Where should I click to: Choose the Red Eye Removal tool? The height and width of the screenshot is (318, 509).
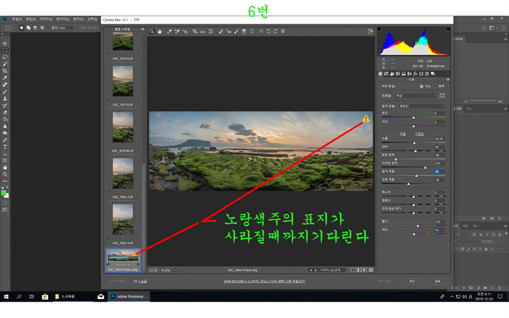click(228, 31)
